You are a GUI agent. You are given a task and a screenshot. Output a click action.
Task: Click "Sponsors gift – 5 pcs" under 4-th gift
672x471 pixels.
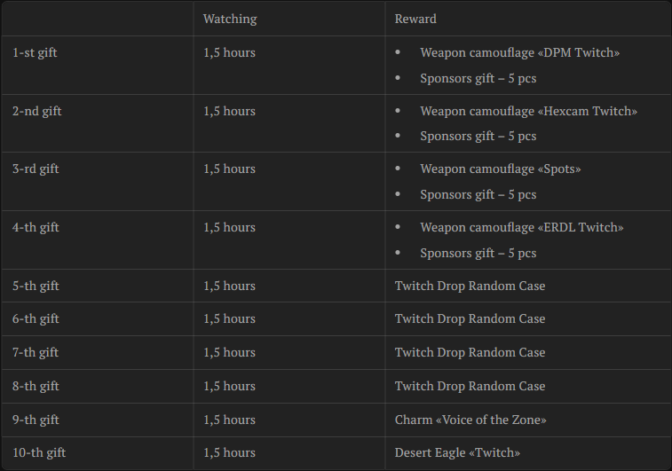478,254
